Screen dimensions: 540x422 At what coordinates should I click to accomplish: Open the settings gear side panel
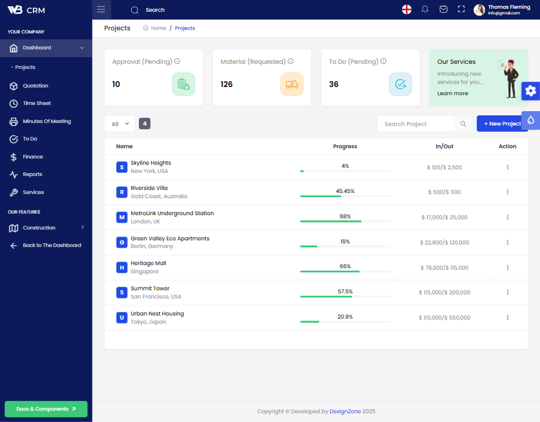pos(531,91)
